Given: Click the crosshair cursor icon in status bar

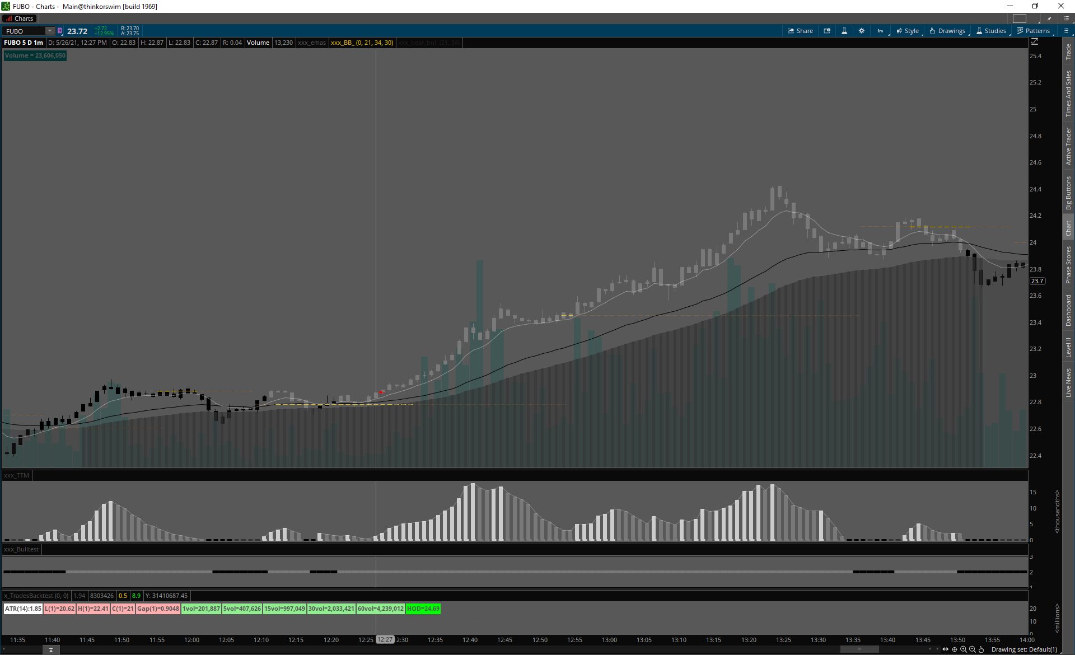Looking at the screenshot, I should [954, 649].
